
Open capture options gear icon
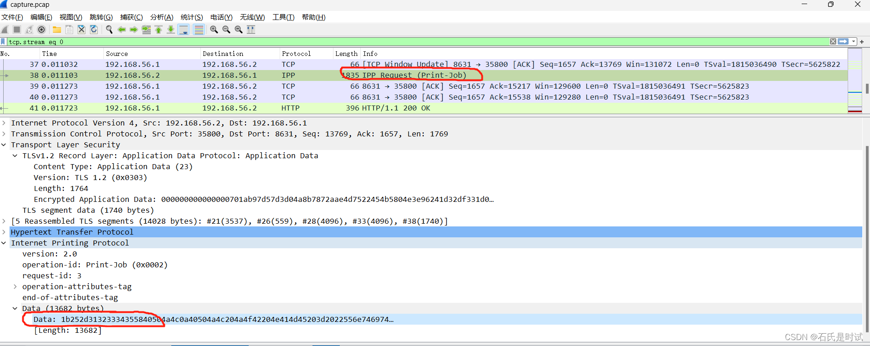(41, 30)
